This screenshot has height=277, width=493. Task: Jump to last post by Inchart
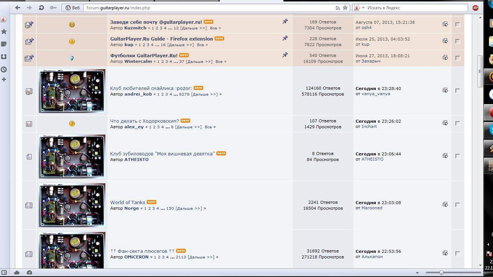(445, 123)
